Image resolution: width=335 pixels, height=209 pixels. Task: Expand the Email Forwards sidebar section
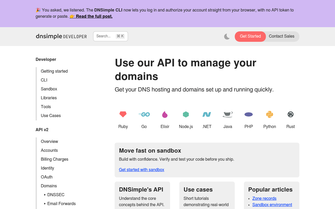[60, 204]
